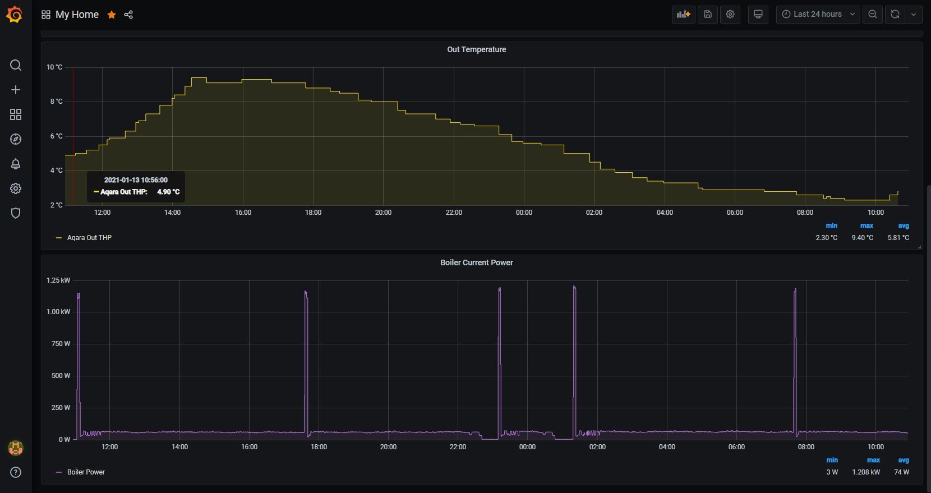The width and height of the screenshot is (931, 493).
Task: Click the 3 W min value
Action: (x=832, y=472)
